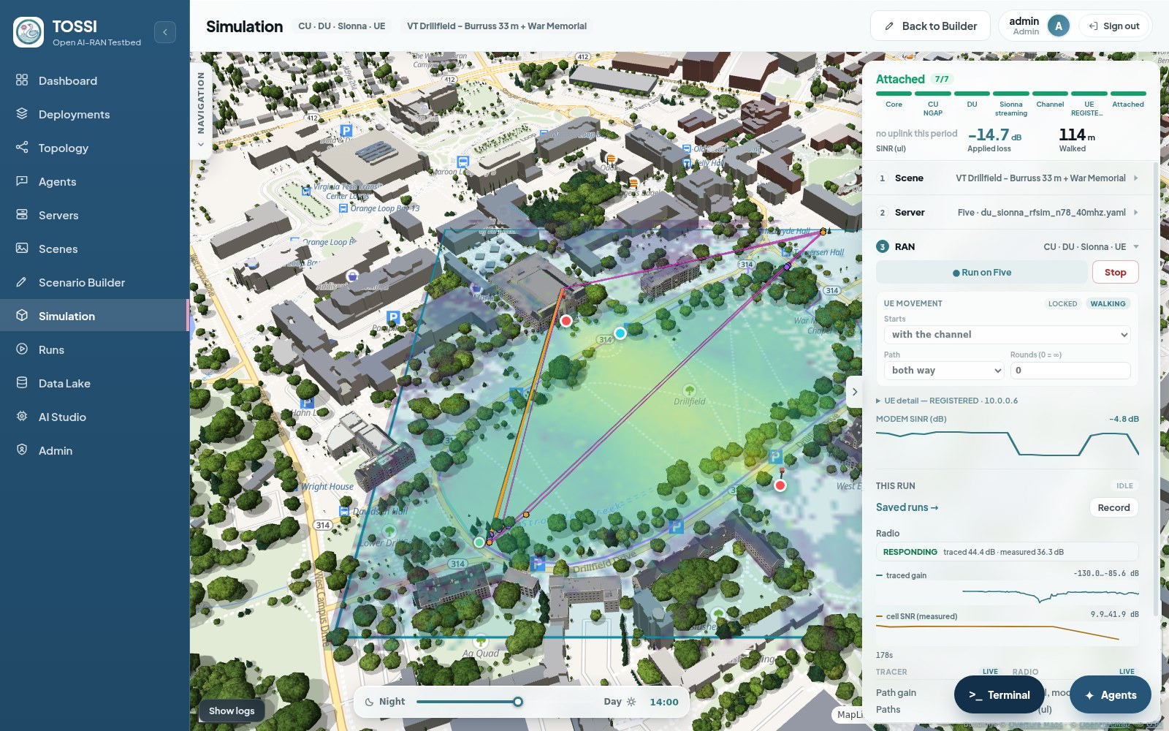The height and width of the screenshot is (731, 1169).
Task: Open the Path 'both way' dropdown
Action: click(944, 371)
